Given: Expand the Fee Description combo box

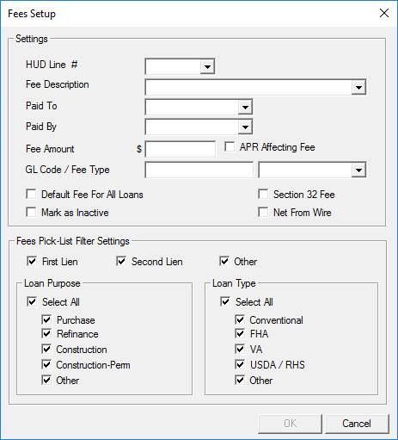Looking at the screenshot, I should click(358, 87).
